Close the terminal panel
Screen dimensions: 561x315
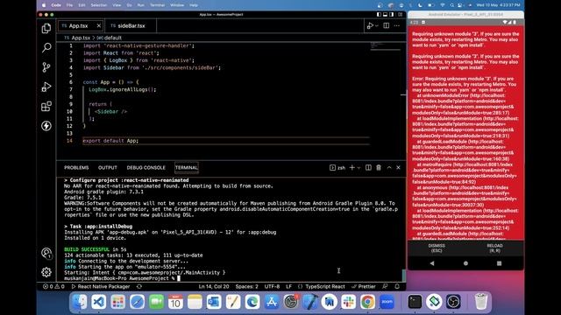(x=398, y=167)
